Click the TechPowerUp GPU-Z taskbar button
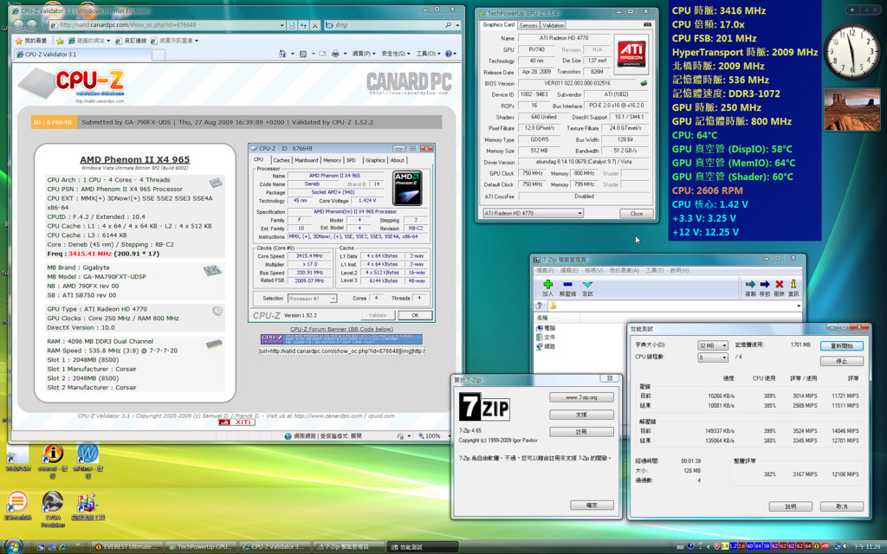 click(x=201, y=547)
